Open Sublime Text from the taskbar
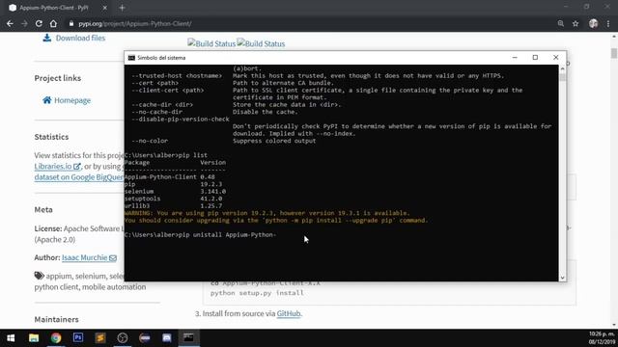This screenshot has height=347, width=618. point(100,338)
